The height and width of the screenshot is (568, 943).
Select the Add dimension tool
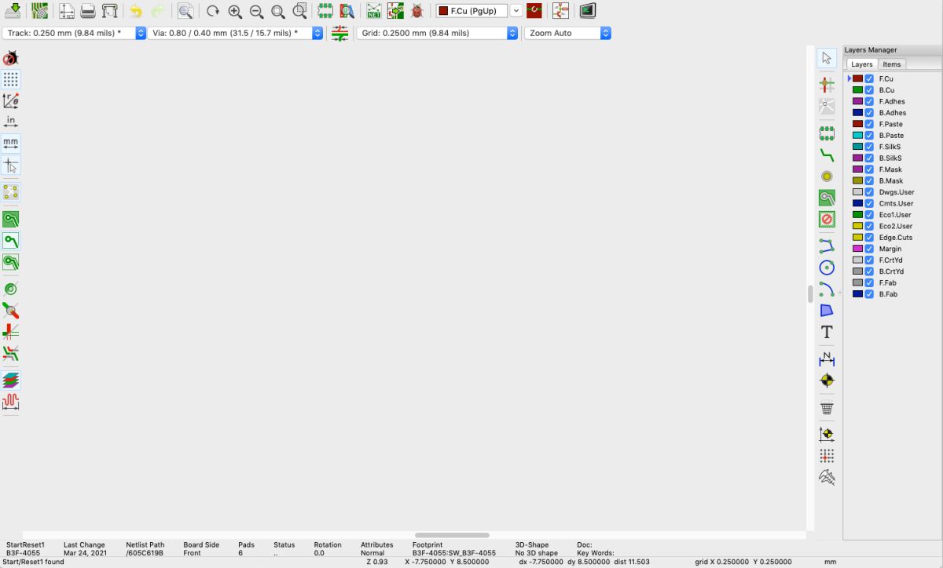[x=827, y=359]
